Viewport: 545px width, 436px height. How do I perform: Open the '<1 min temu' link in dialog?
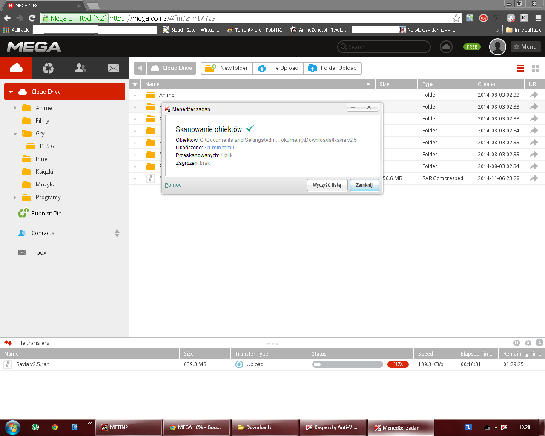point(219,148)
